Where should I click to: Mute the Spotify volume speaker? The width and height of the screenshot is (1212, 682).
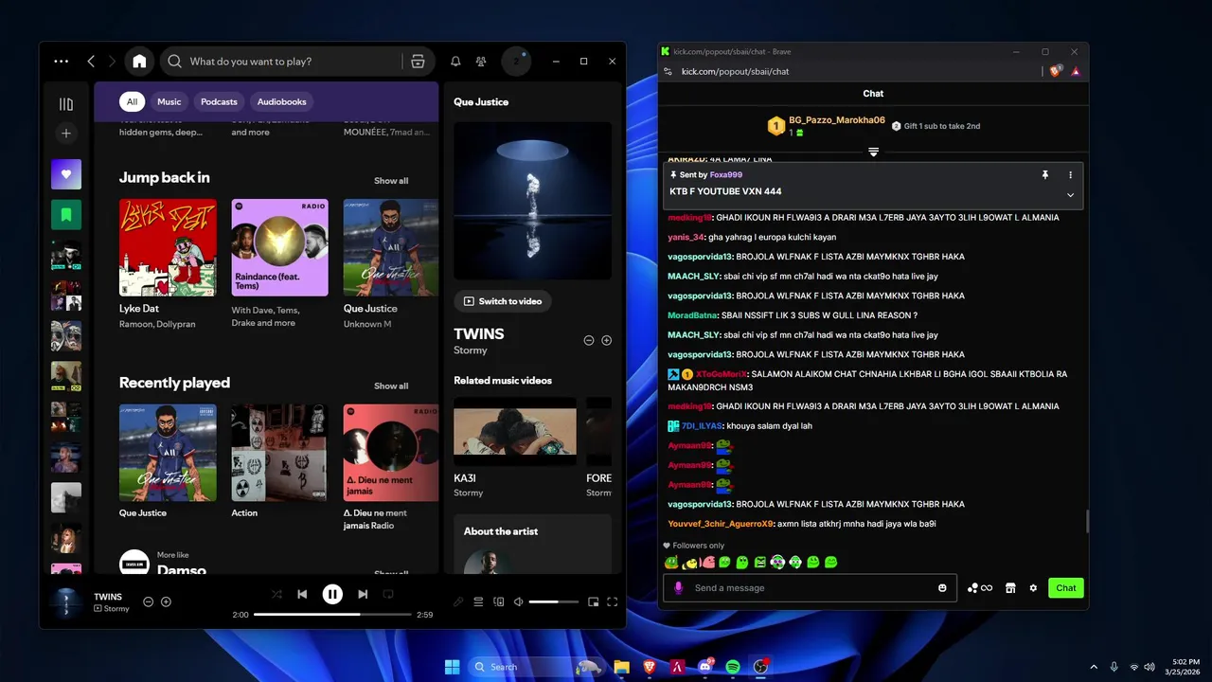click(x=518, y=601)
